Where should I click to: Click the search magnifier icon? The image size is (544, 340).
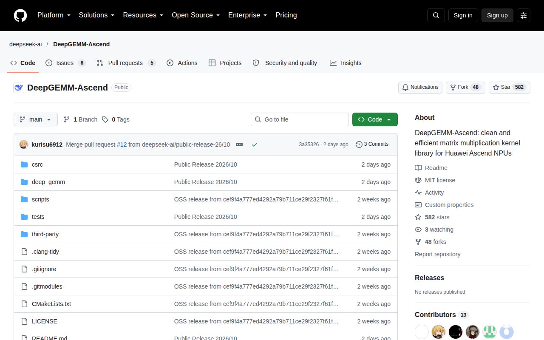(x=436, y=15)
